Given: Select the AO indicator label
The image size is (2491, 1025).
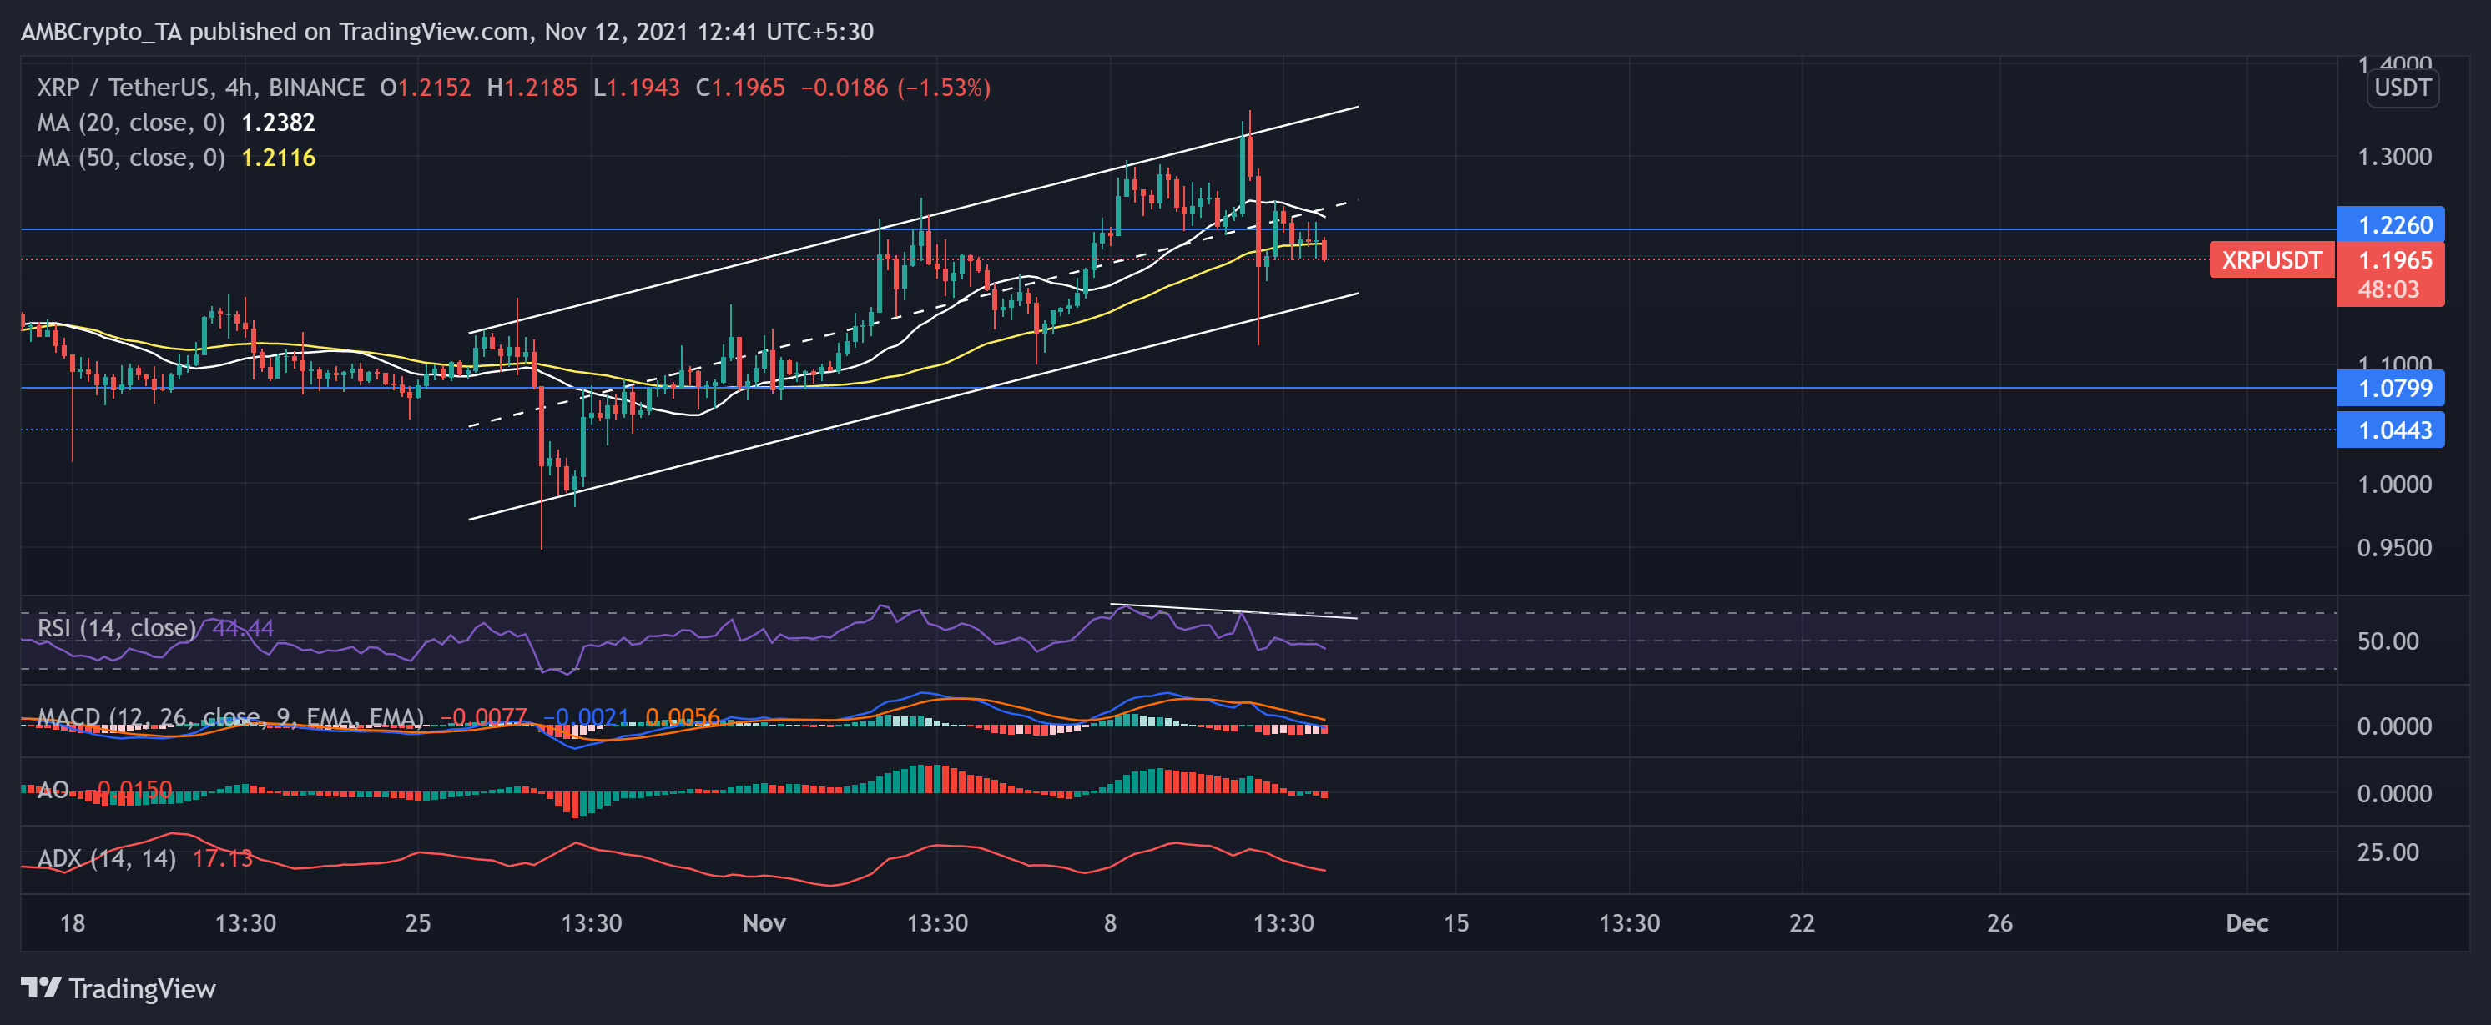Looking at the screenshot, I should point(53,791).
